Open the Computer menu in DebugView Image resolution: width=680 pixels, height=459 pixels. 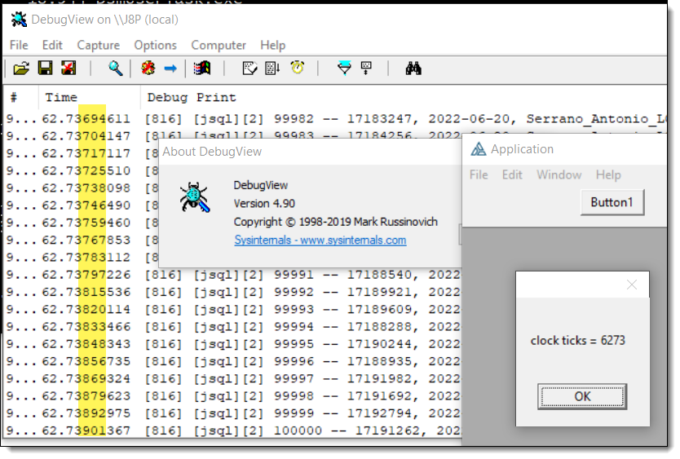[x=219, y=45]
